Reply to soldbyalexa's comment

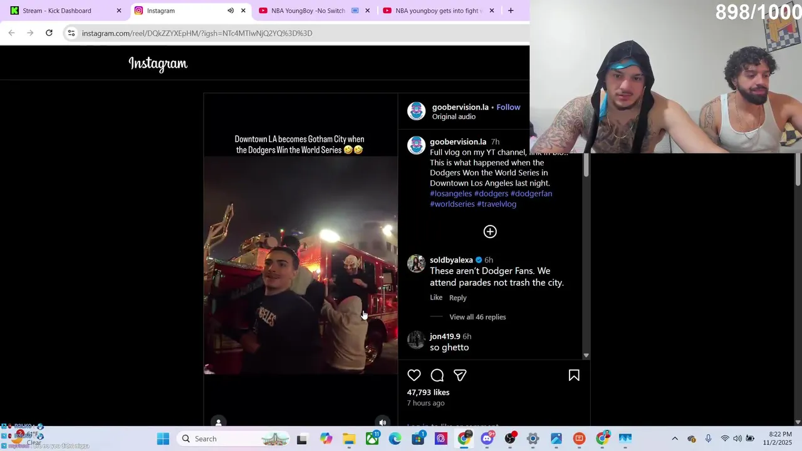point(458,298)
